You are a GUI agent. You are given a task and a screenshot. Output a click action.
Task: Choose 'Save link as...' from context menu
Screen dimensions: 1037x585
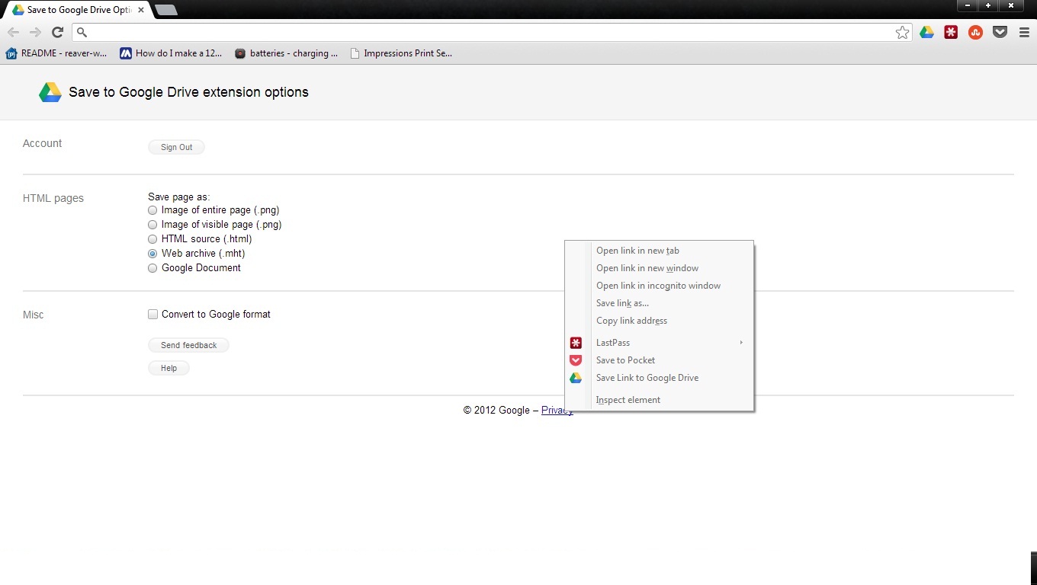click(x=659, y=303)
